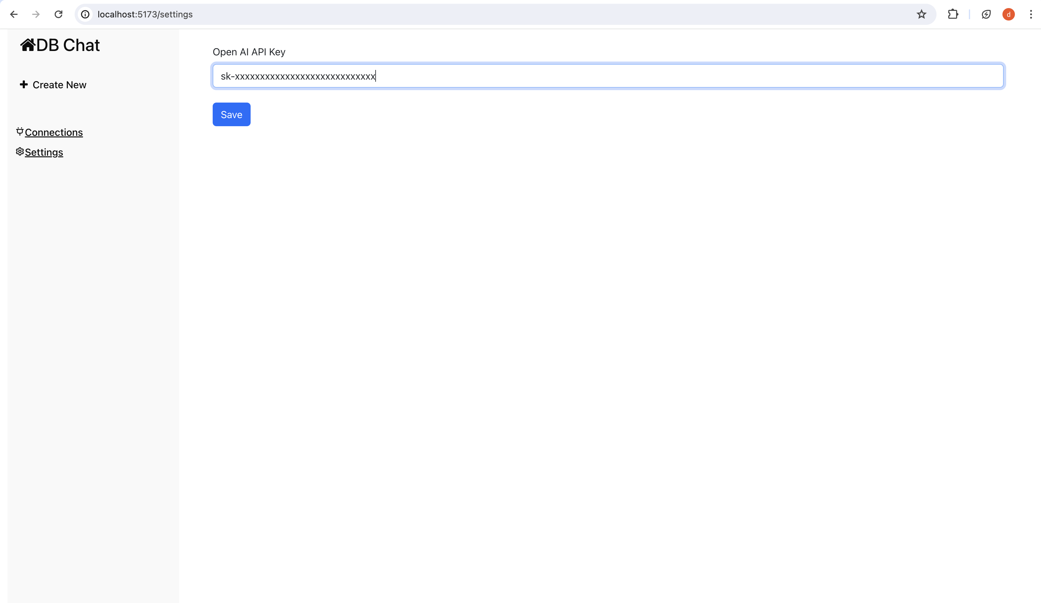Click the Create New text
Image resolution: width=1041 pixels, height=603 pixels.
59,85
